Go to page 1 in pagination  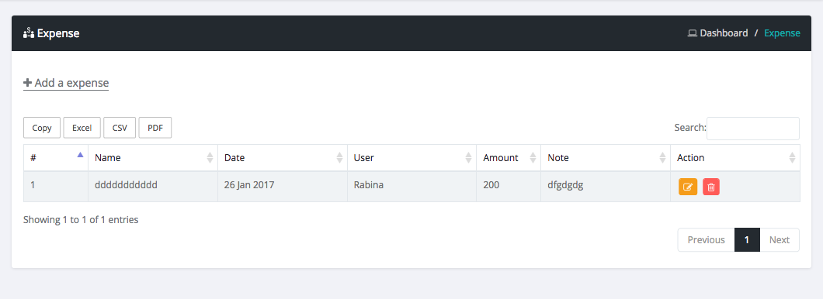747,240
